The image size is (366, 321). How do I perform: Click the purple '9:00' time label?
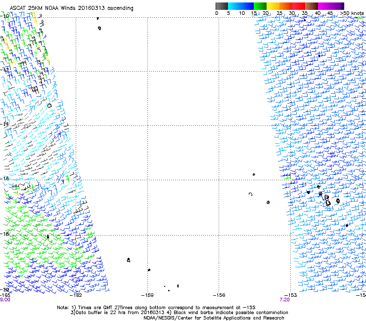pos(5,300)
